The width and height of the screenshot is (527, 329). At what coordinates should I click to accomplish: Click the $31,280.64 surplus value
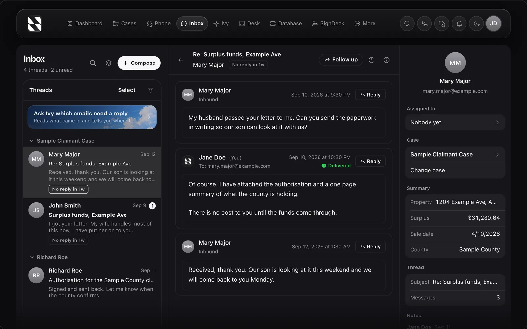pos(484,218)
